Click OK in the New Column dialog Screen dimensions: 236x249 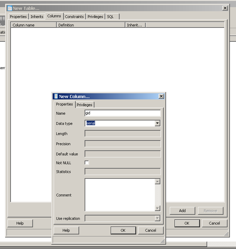point(123,230)
